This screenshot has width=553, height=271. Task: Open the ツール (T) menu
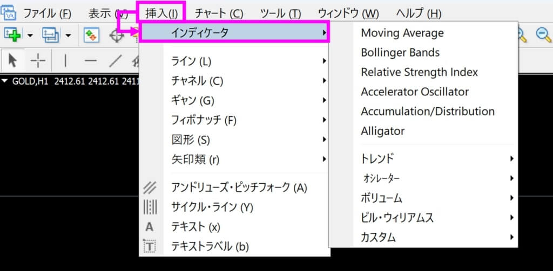pos(280,13)
